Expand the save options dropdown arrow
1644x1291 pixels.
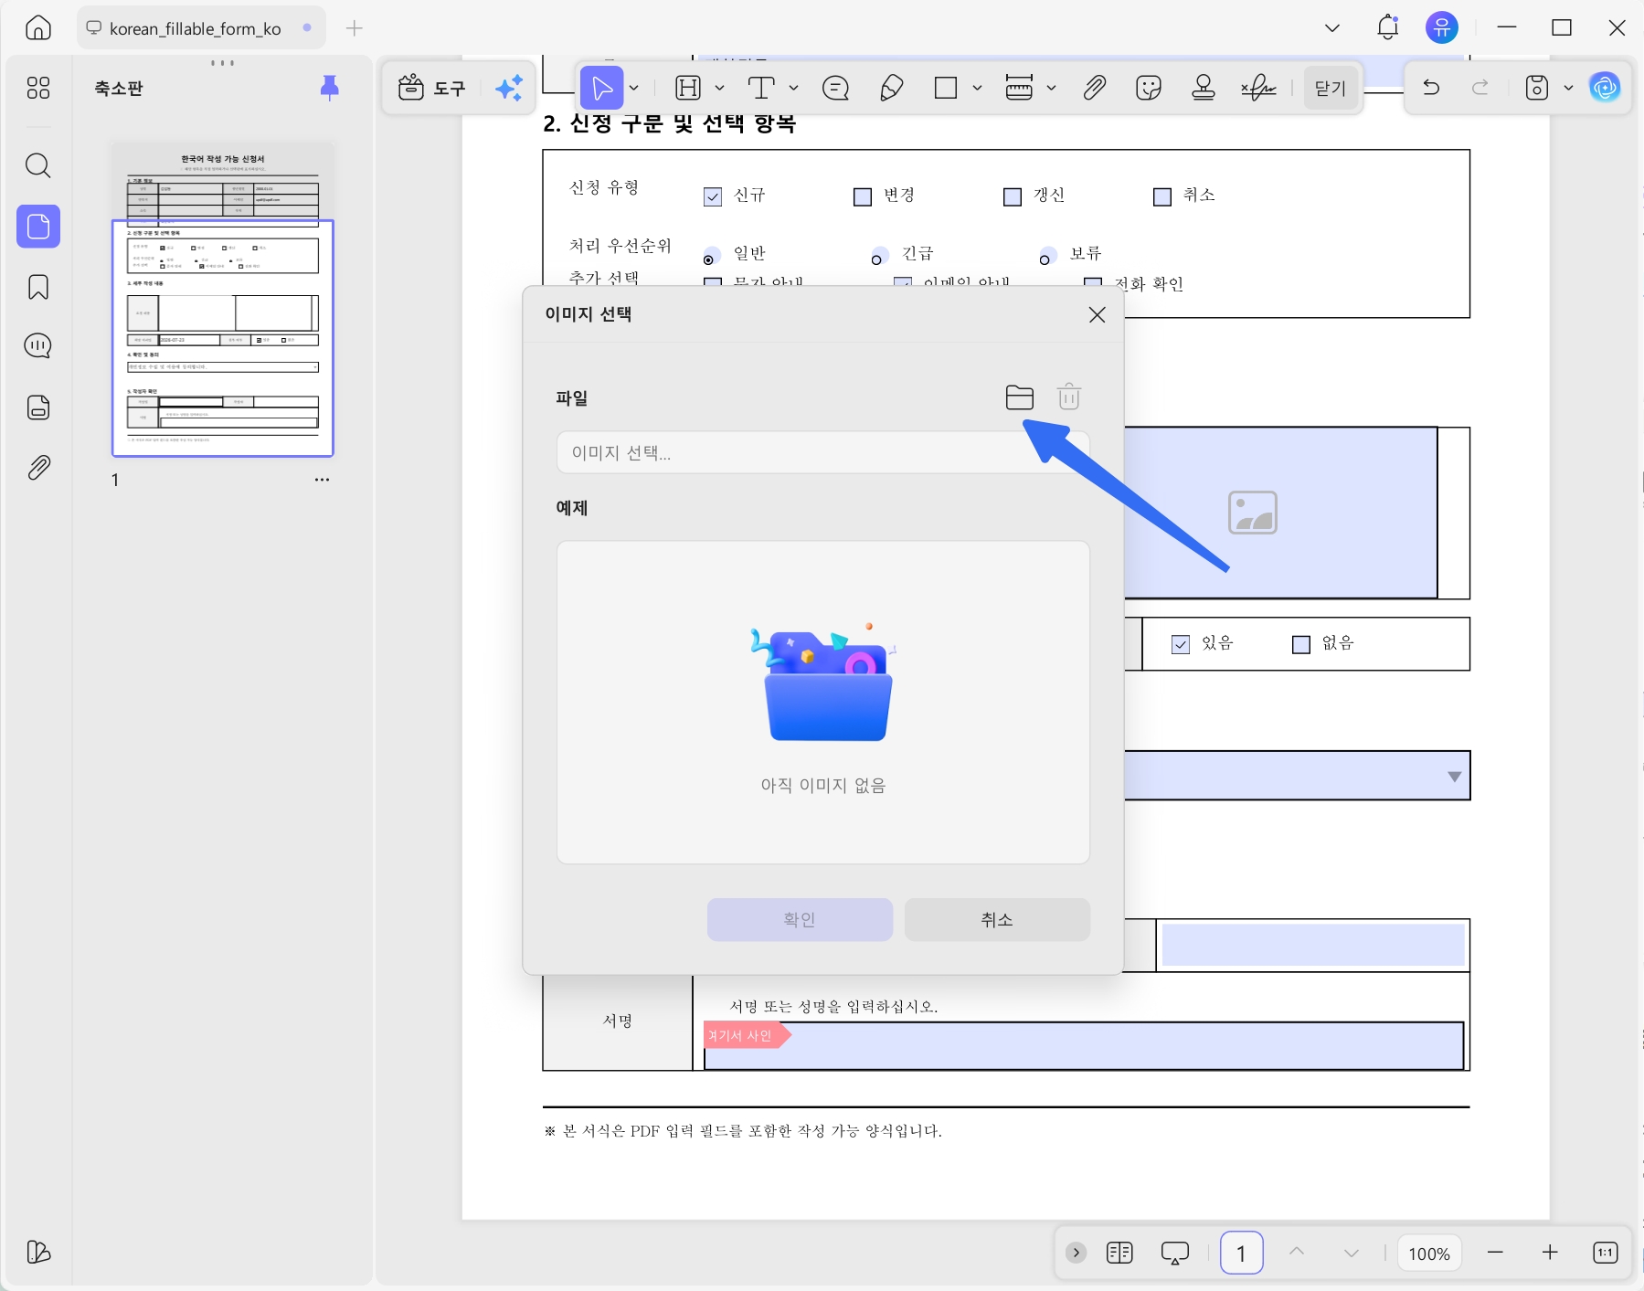(1568, 88)
